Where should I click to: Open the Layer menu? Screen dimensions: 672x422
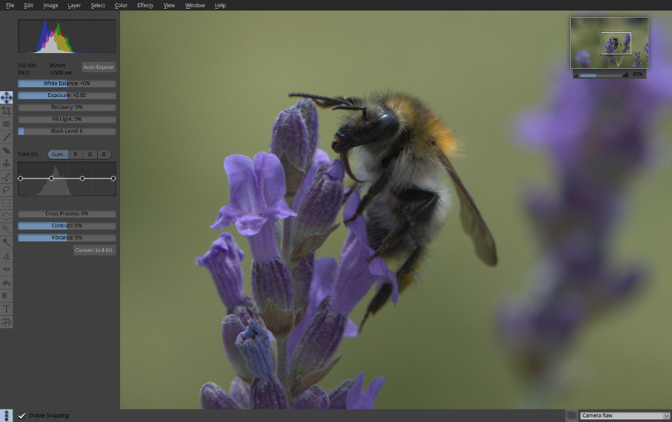74,5
